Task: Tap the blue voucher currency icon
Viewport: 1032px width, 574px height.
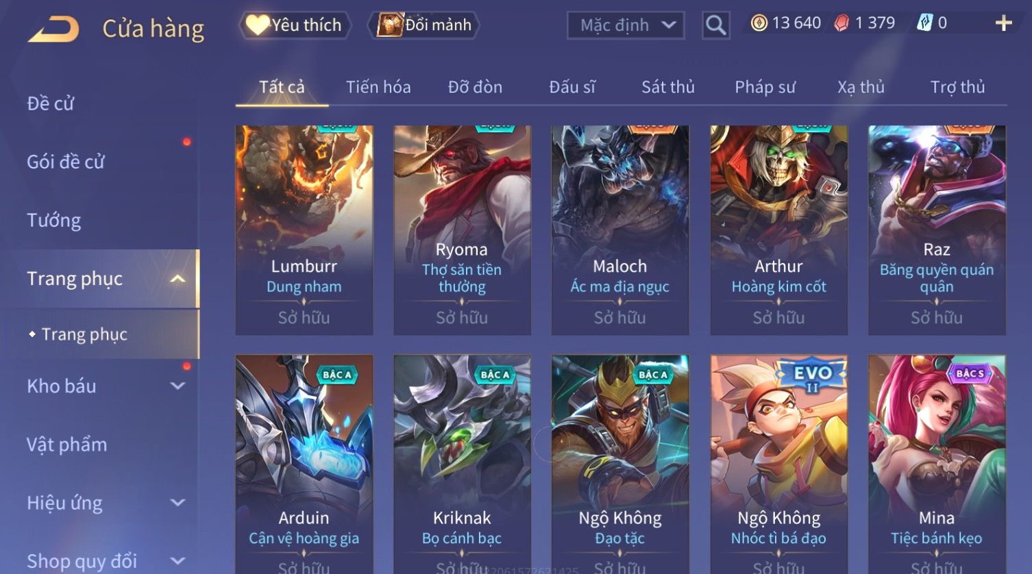Action: coord(924,23)
